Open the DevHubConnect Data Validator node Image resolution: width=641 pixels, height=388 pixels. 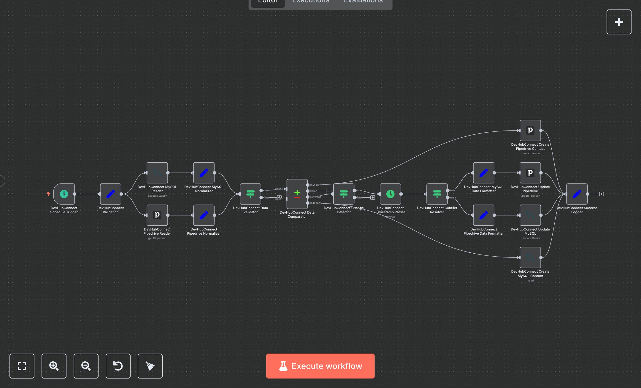coord(251,193)
